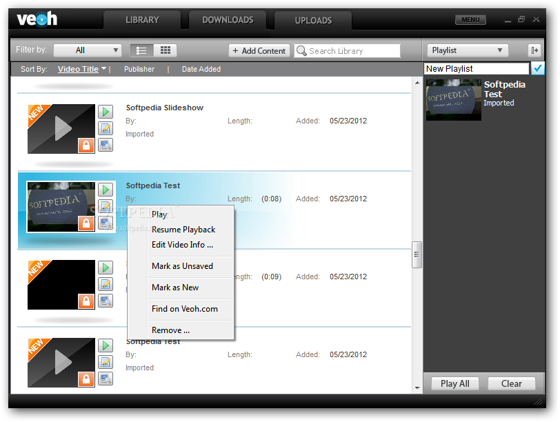Sort by Video Title
This screenshot has height=422, width=560.
pyautogui.click(x=78, y=69)
